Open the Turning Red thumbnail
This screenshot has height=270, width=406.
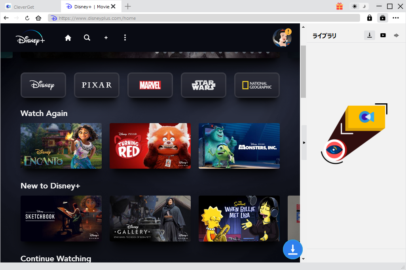tap(150, 146)
